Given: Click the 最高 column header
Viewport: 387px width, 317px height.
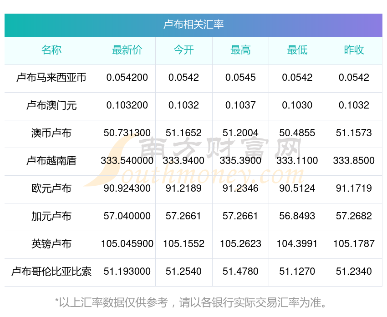Looking at the screenshot, I should click(x=240, y=50).
